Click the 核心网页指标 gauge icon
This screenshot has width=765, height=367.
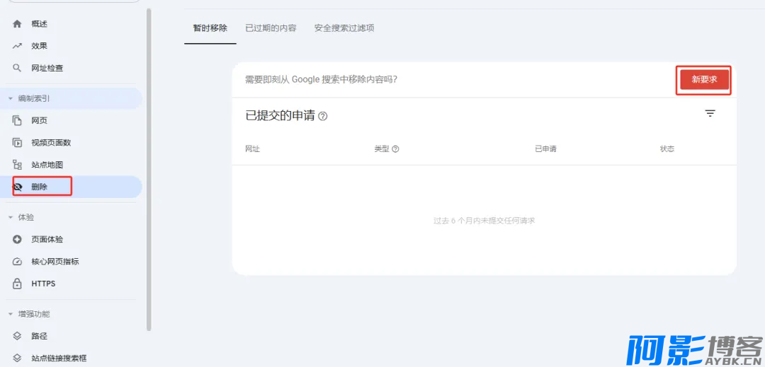(x=18, y=262)
